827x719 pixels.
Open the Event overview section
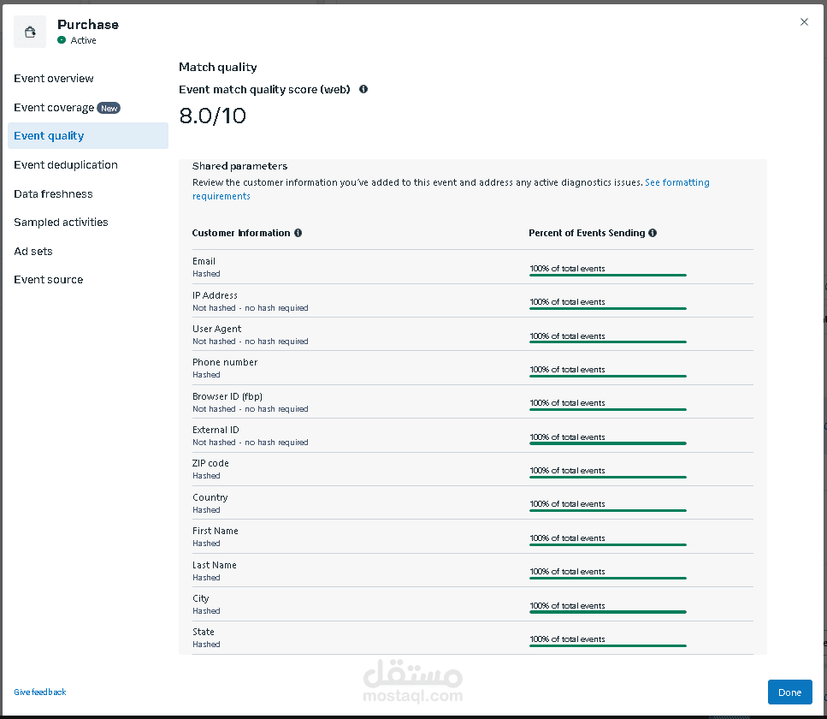[54, 79]
